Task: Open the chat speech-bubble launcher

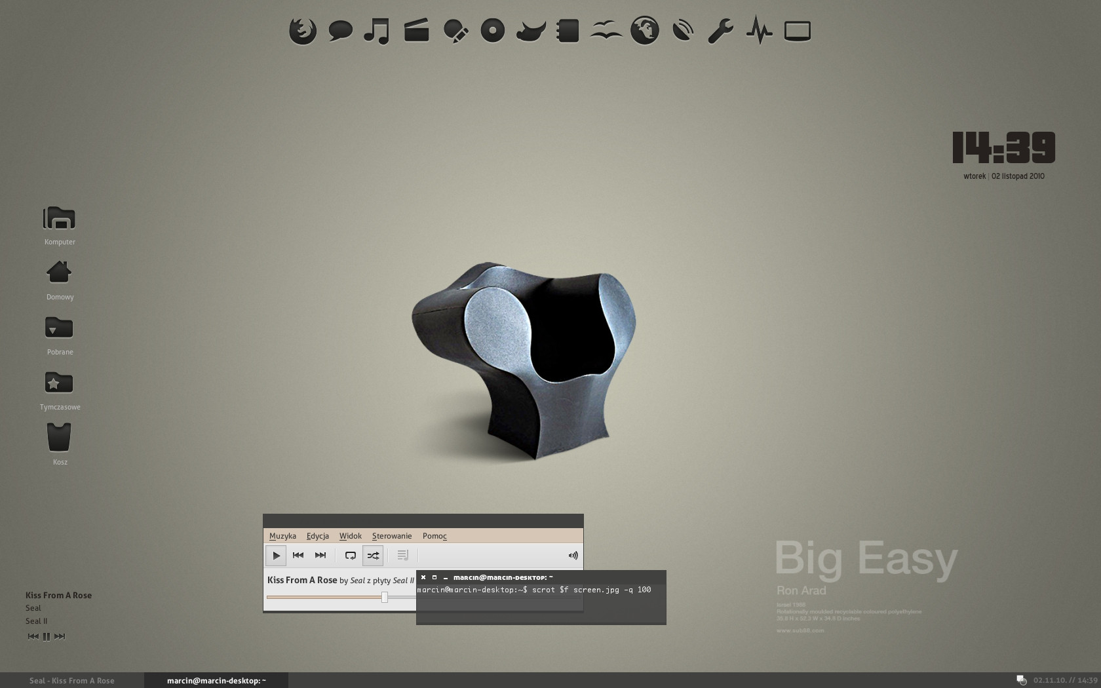Action: (x=340, y=31)
